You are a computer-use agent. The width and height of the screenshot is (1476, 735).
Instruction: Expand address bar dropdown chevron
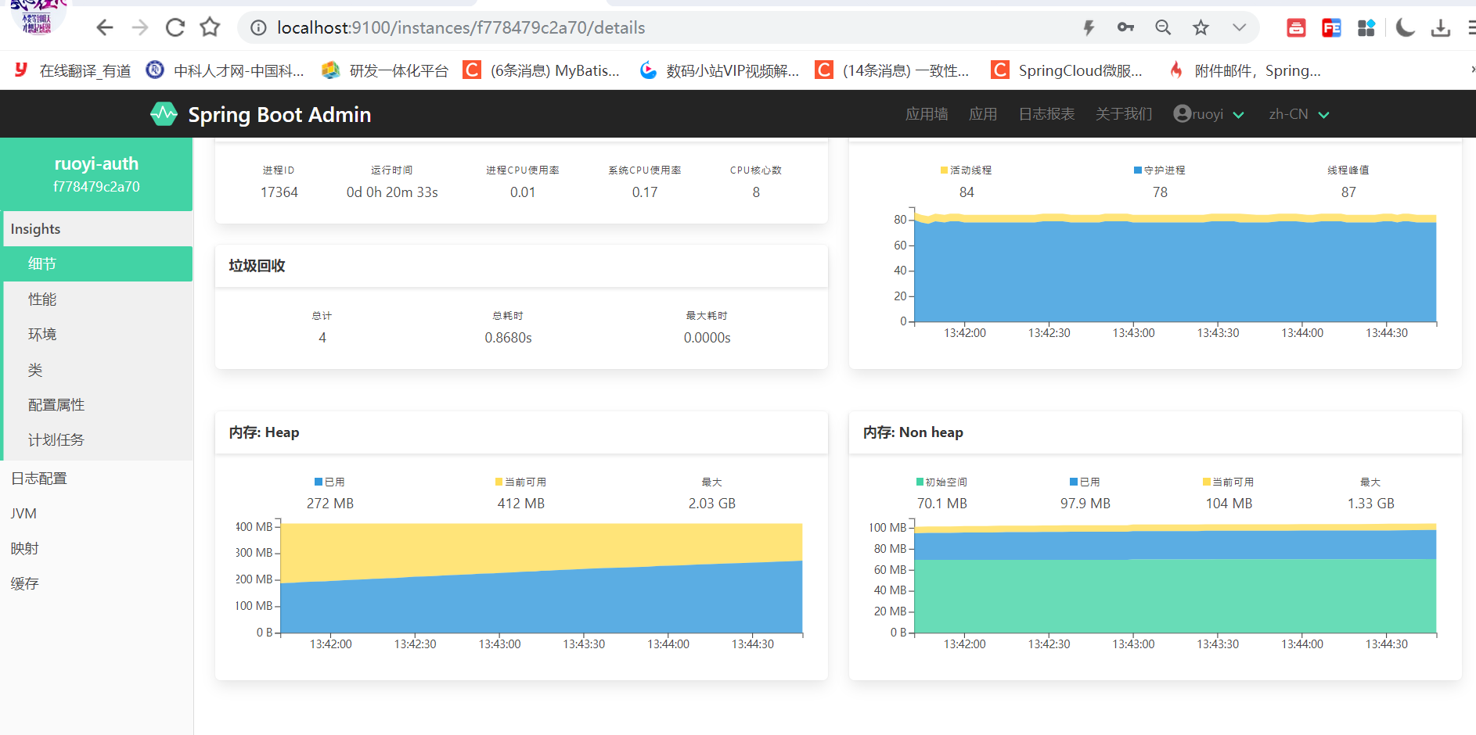pos(1239,27)
